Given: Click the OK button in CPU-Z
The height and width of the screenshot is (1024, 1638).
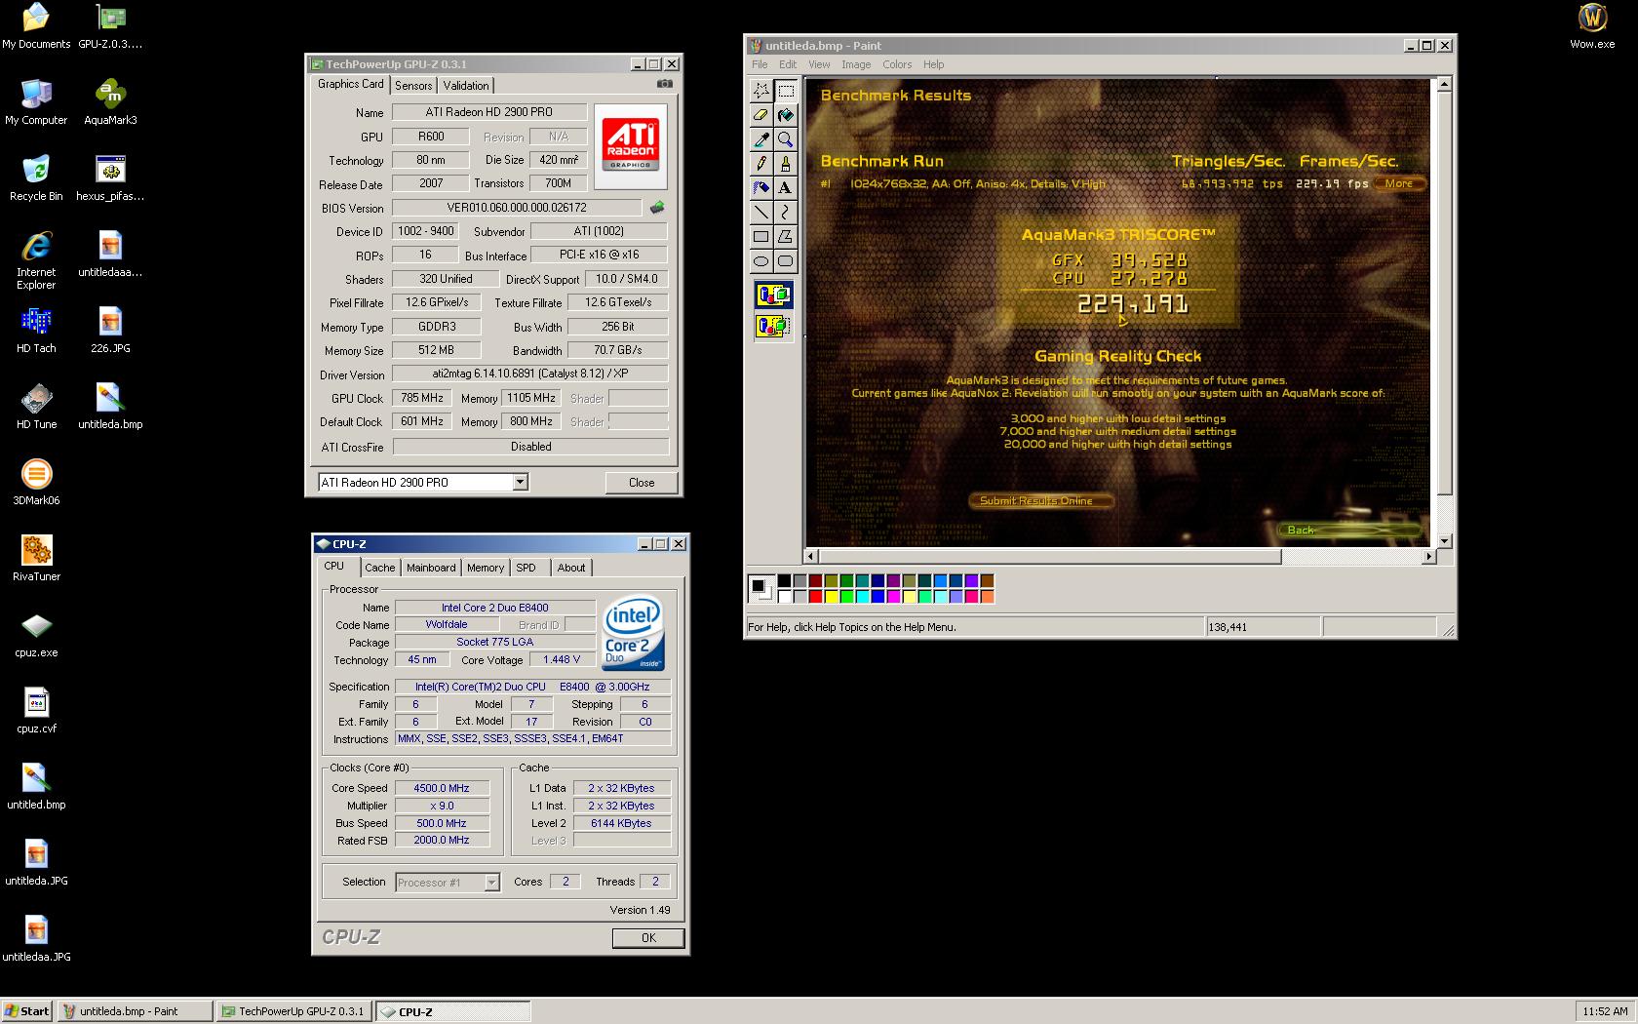Looking at the screenshot, I should point(648,938).
